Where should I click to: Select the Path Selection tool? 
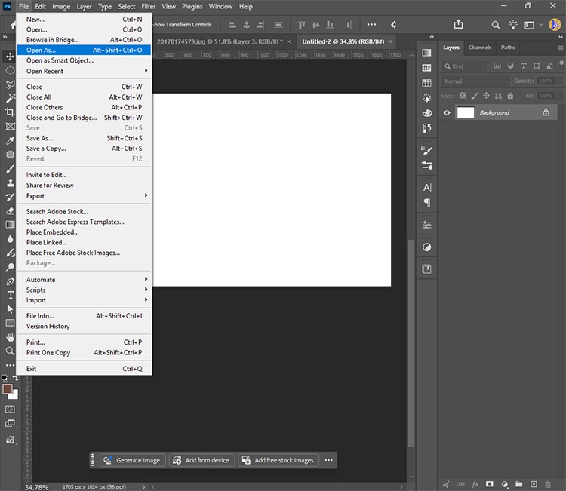(x=10, y=309)
